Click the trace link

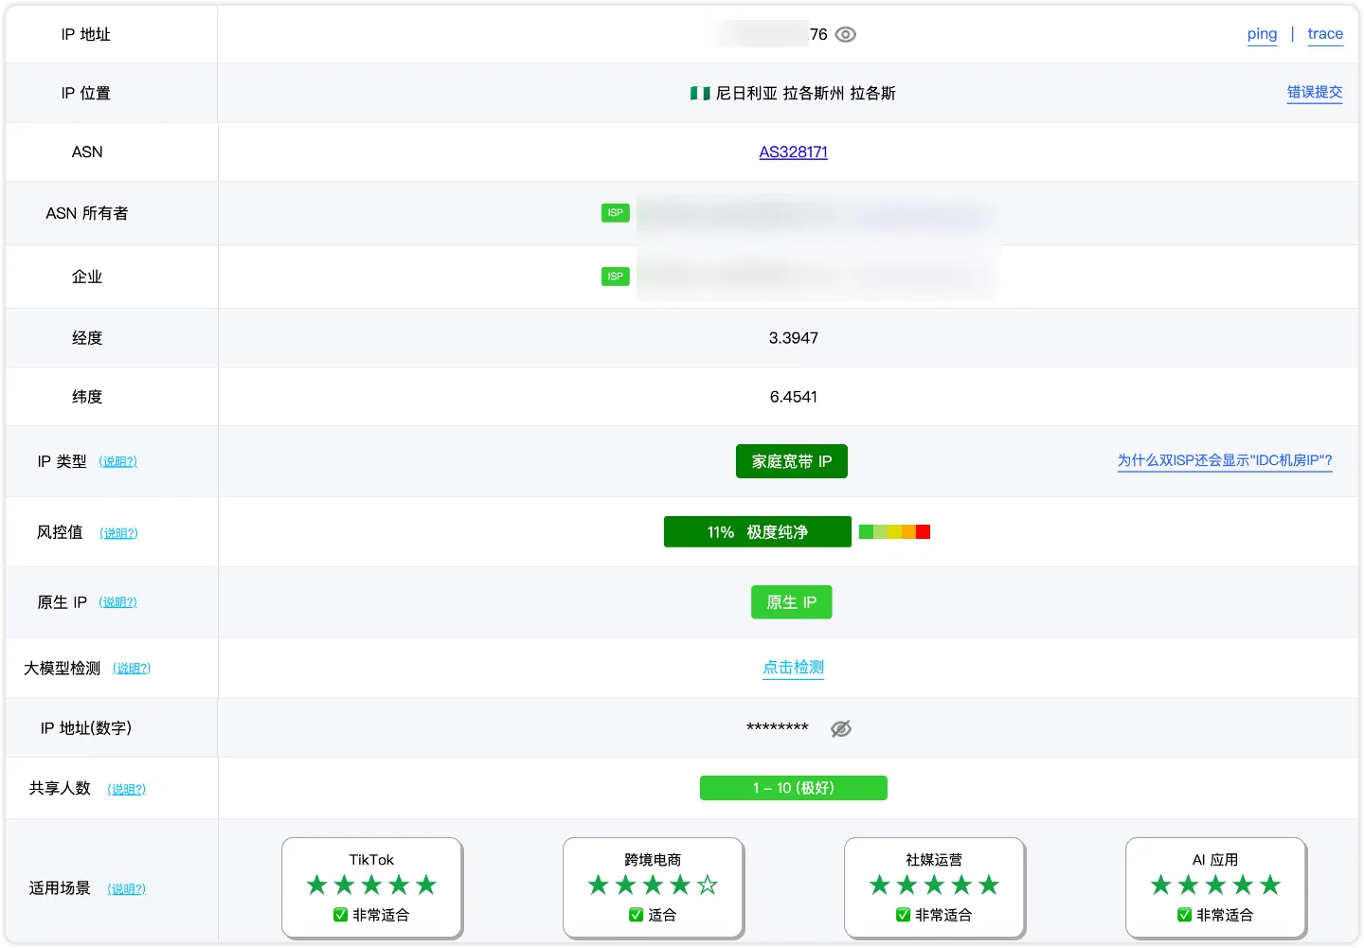pyautogui.click(x=1325, y=34)
